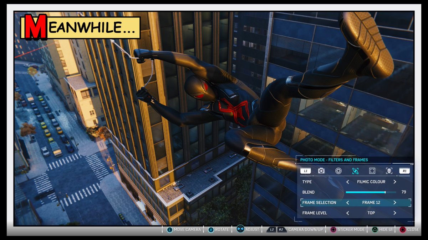Click the FRAME 12 value

pyautogui.click(x=371, y=203)
